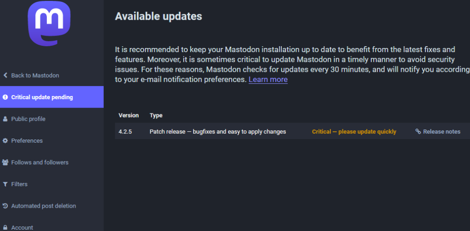Click the critical update exclamation icon

click(6, 97)
